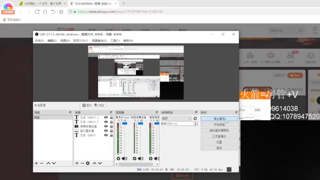Open source 属性 button above docks
Screen dimensions: 320x180
click(x=87, y=105)
